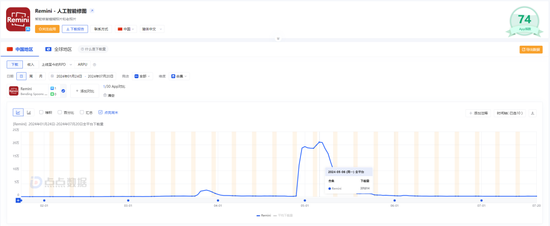This screenshot has width=550, height=226.
Task: Select the 日 daily granularity
Action: (x=21, y=76)
